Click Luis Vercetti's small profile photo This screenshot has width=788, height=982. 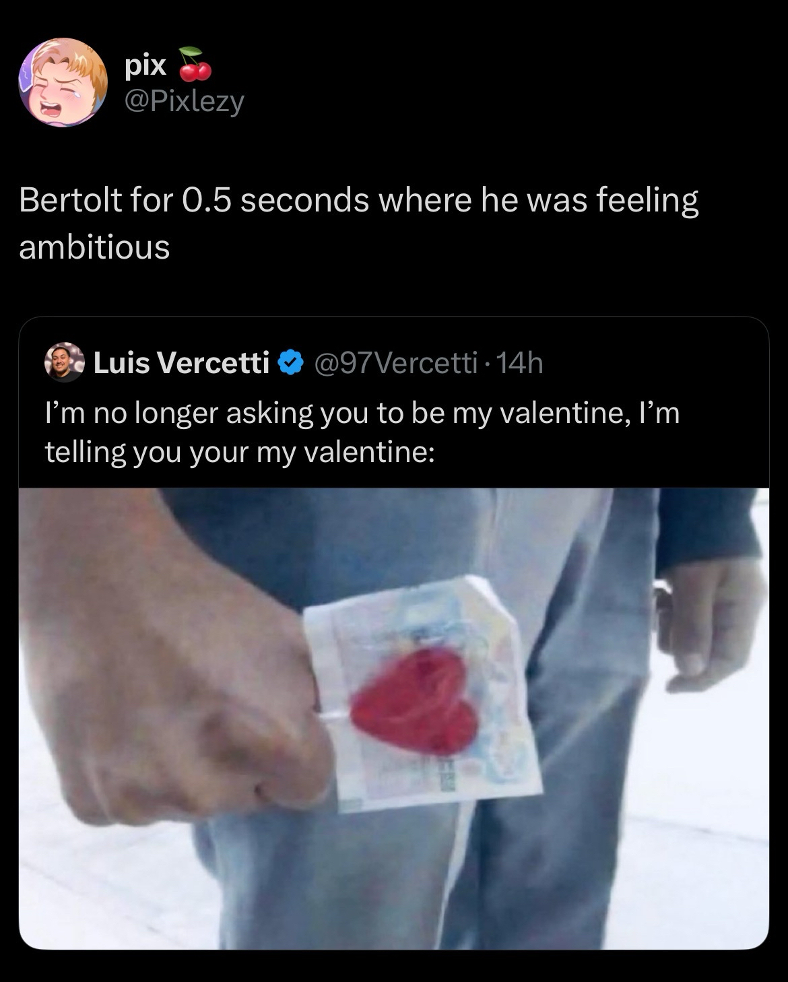tap(63, 364)
